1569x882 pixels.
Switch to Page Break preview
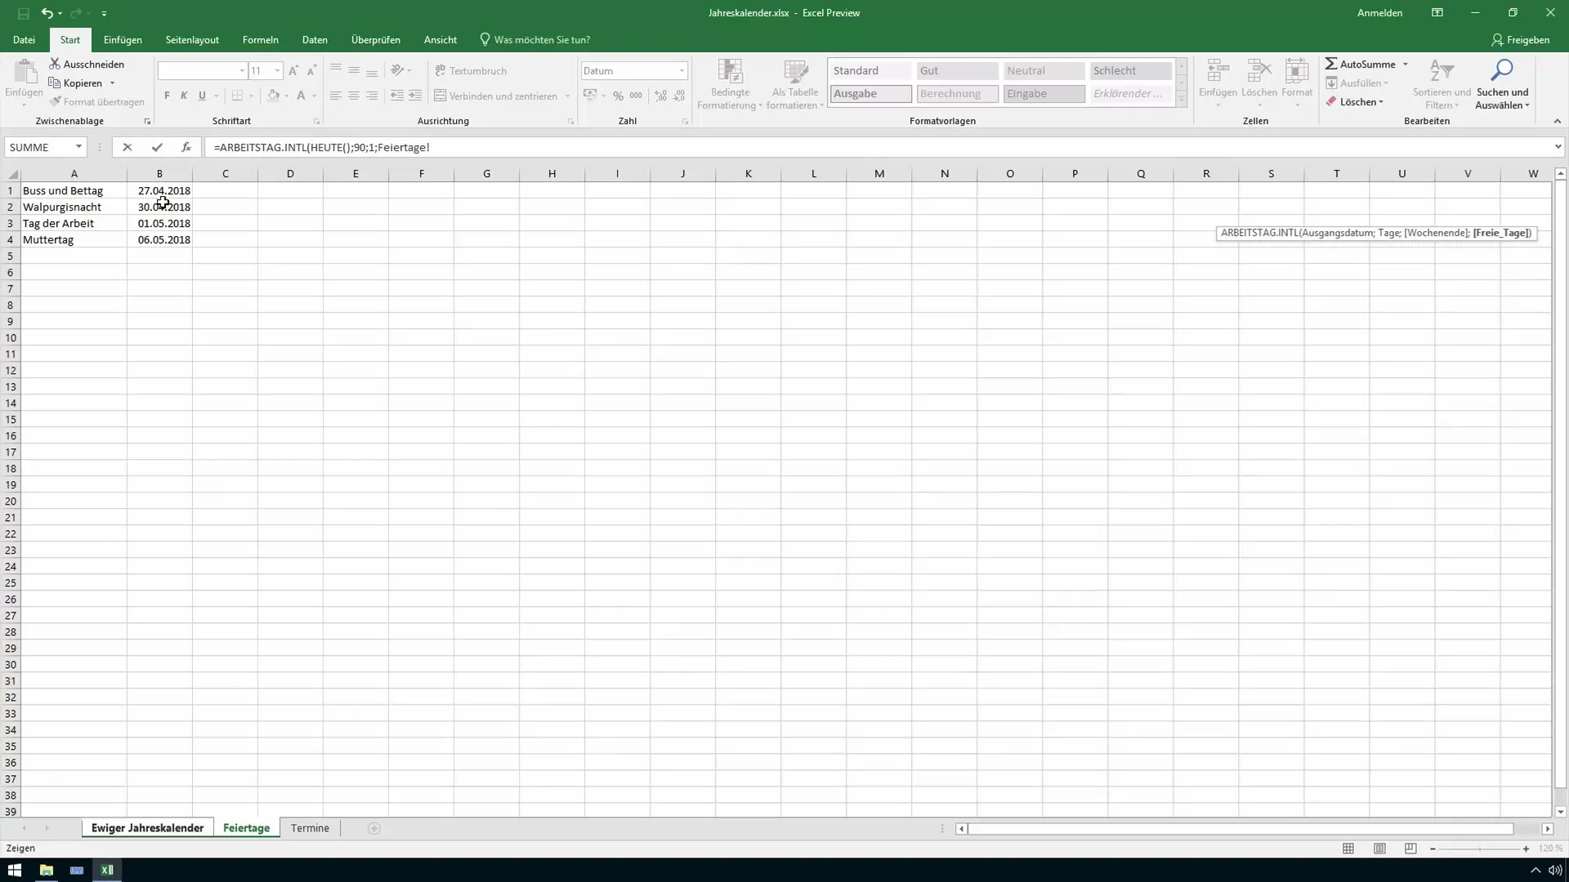click(1410, 849)
